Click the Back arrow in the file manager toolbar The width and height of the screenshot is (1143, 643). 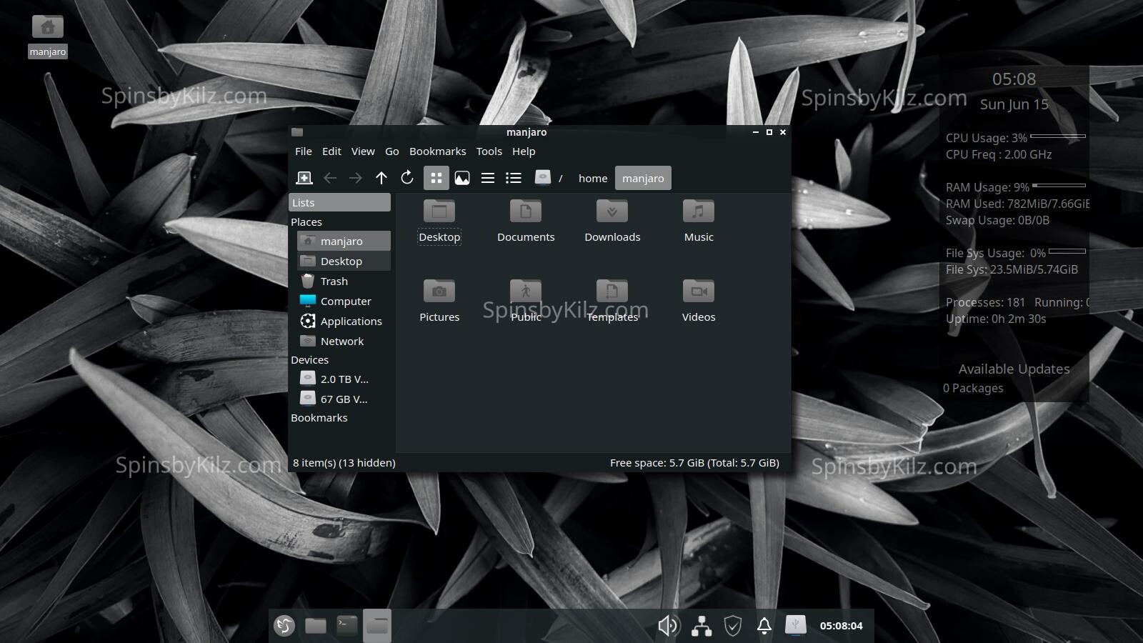pos(330,178)
